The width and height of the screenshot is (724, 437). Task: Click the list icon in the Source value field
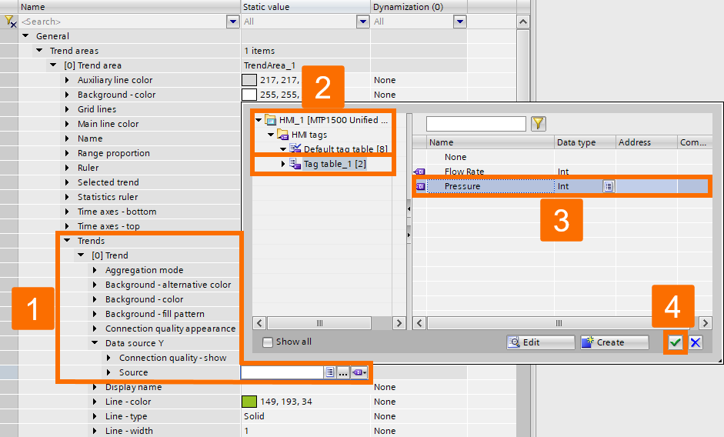tap(329, 372)
